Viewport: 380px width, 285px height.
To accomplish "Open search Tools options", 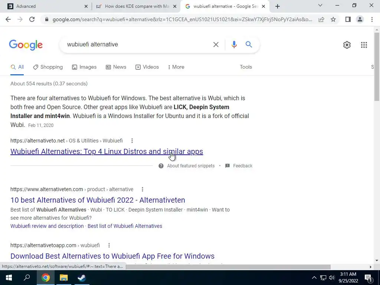I will (x=246, y=67).
